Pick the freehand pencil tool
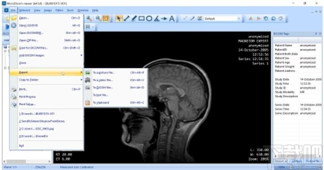 134,19
